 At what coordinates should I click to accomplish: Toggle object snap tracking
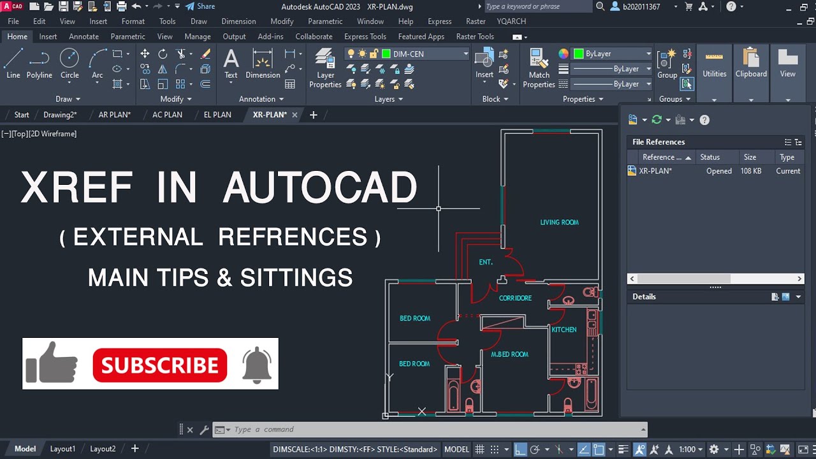pyautogui.click(x=583, y=449)
